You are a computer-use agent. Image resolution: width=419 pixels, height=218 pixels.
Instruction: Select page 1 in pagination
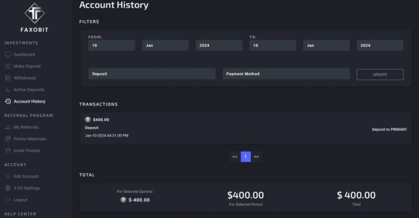[x=245, y=157]
